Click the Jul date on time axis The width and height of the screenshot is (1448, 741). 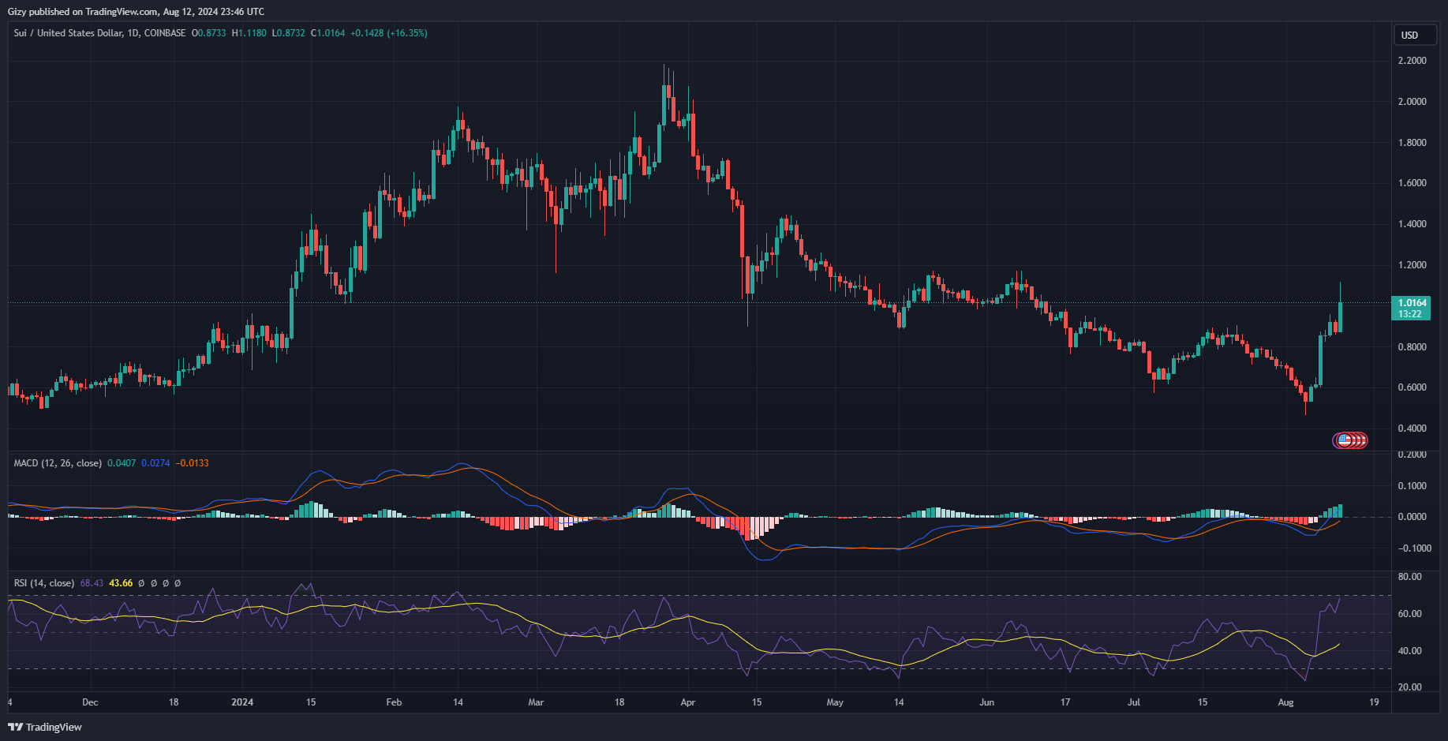1134,702
